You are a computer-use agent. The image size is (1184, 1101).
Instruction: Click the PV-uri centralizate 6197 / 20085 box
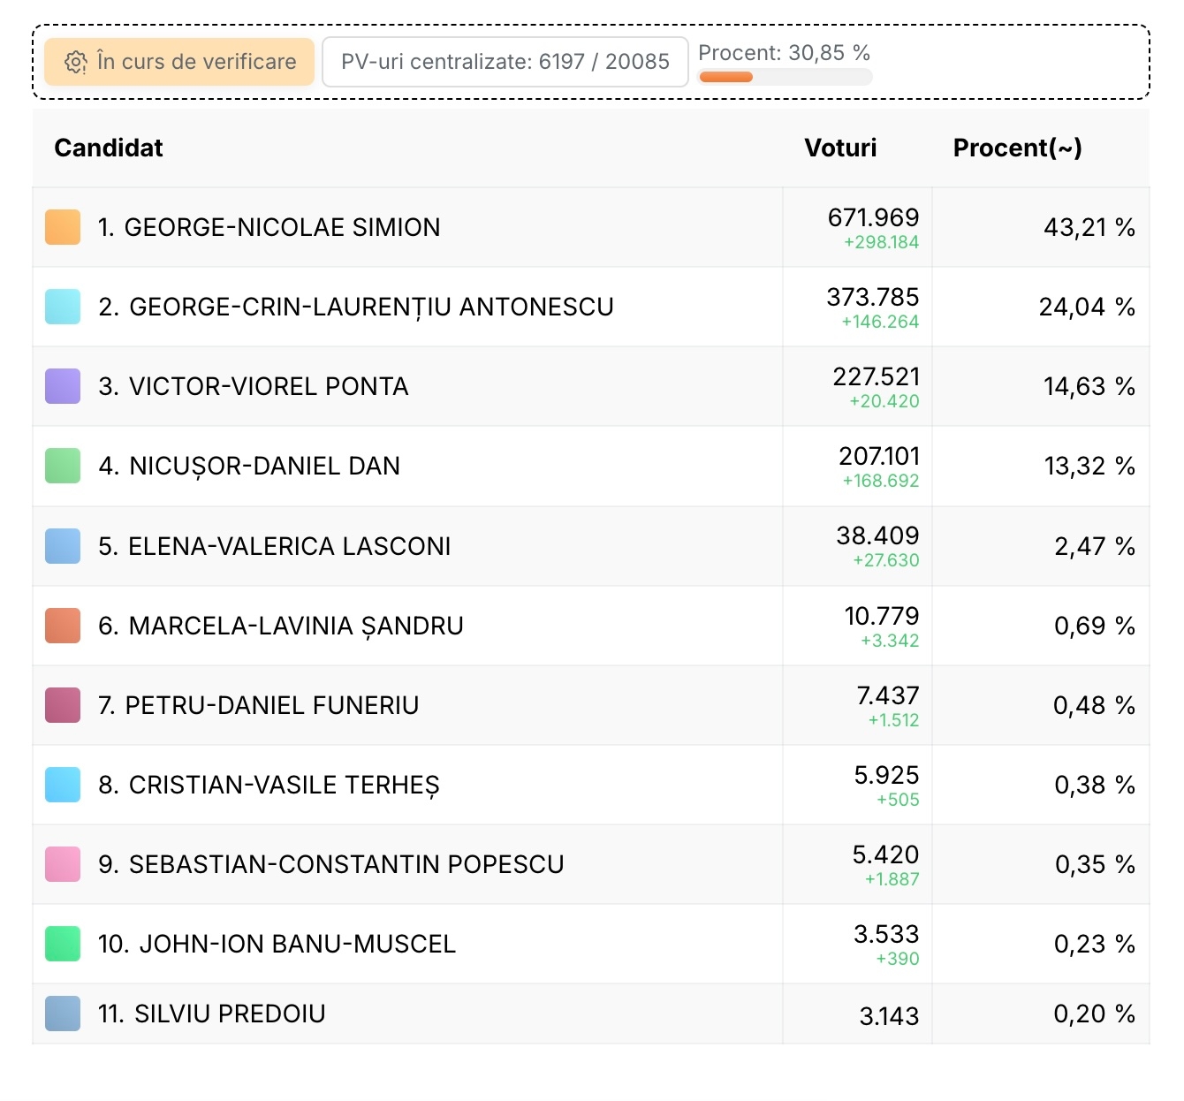[x=505, y=62]
